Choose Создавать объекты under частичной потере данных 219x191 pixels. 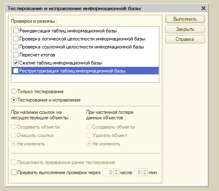point(89,127)
